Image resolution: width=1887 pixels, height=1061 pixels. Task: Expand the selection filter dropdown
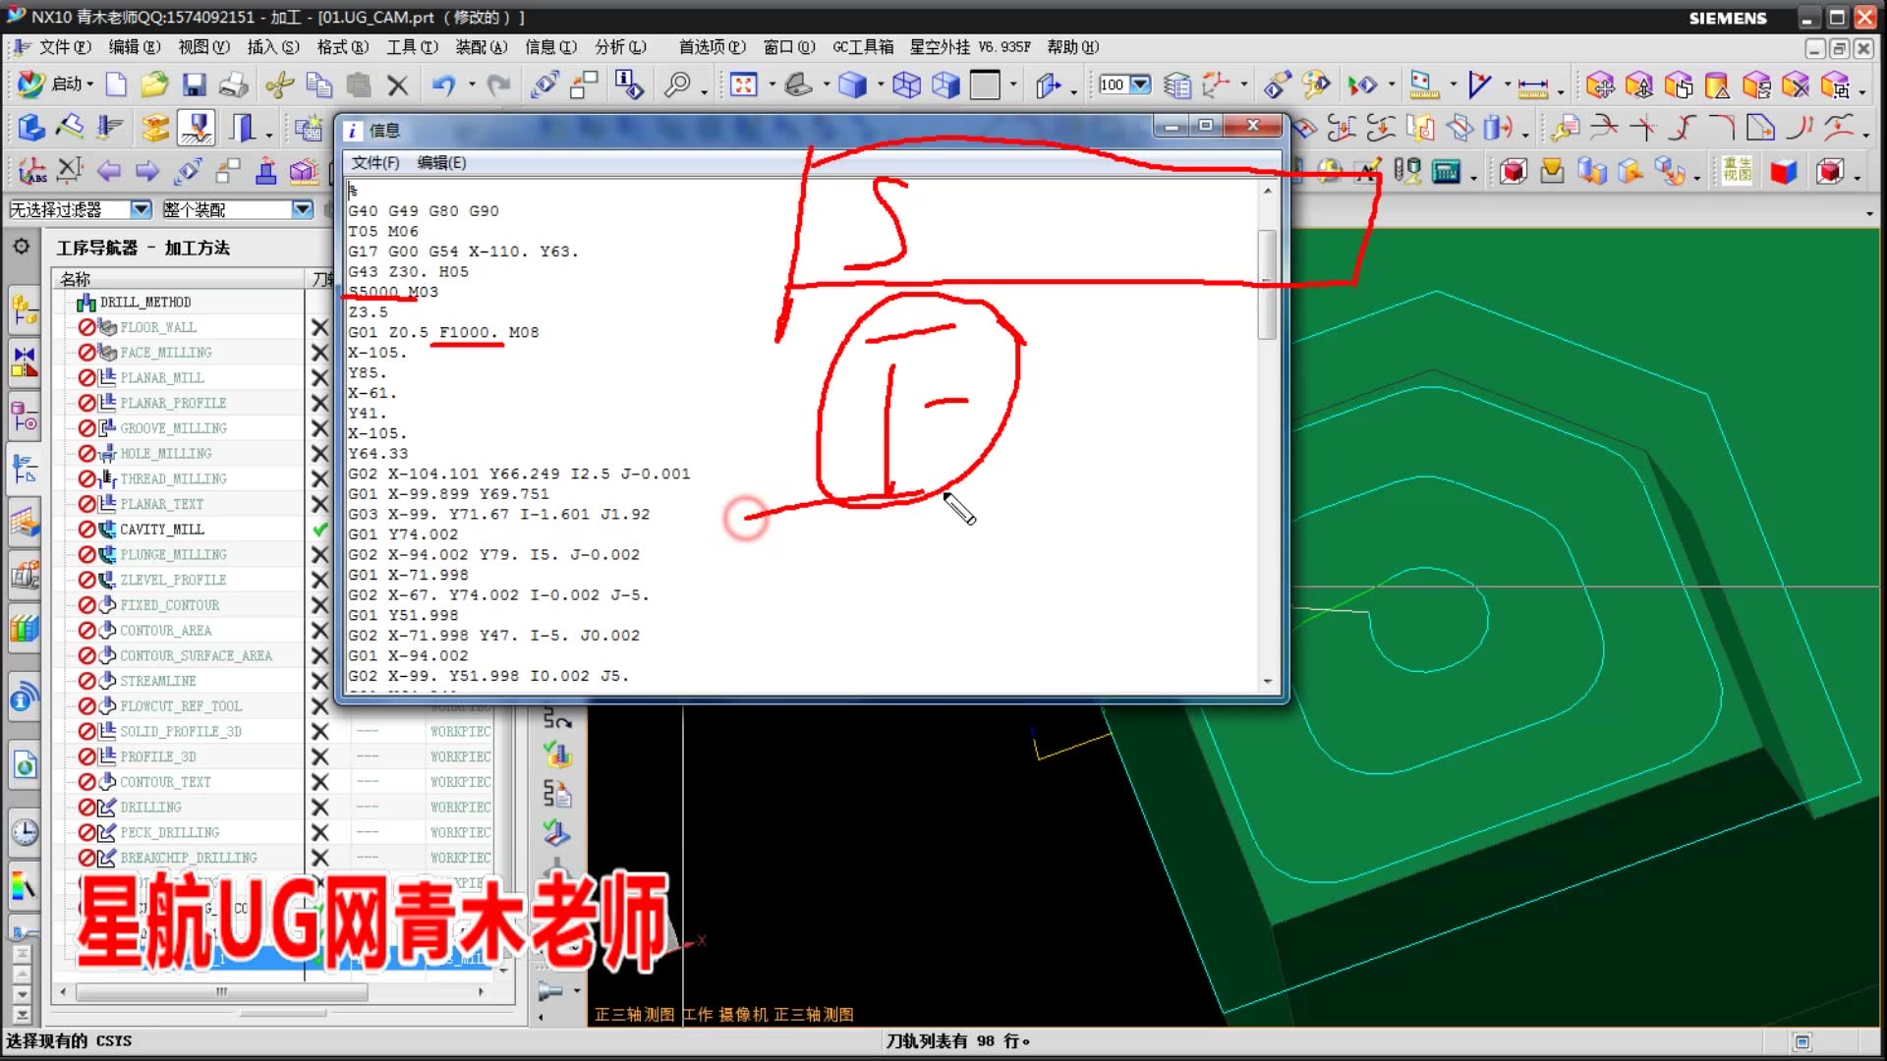141,209
